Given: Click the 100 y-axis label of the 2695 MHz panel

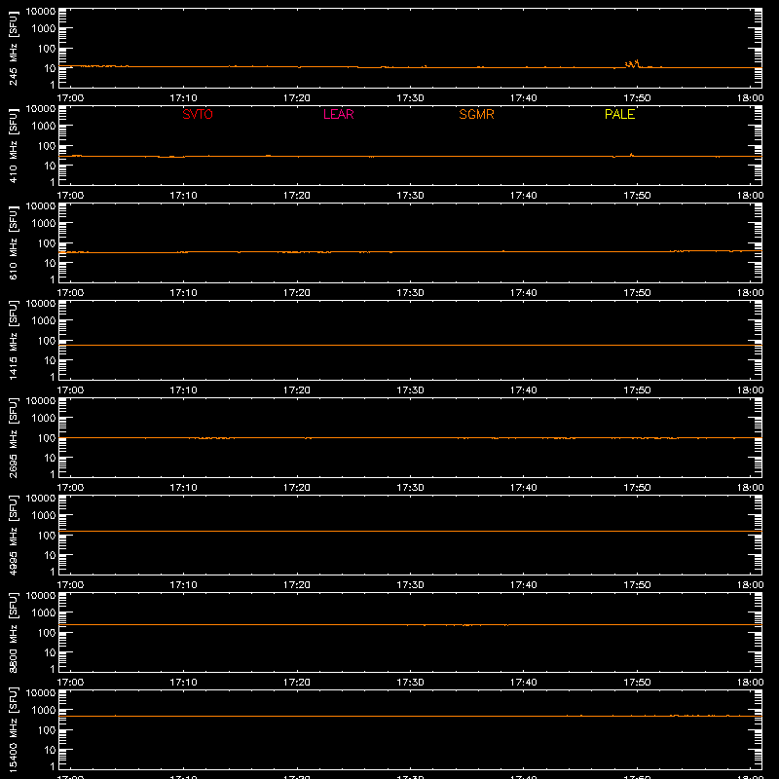Looking at the screenshot, I should click(47, 437).
